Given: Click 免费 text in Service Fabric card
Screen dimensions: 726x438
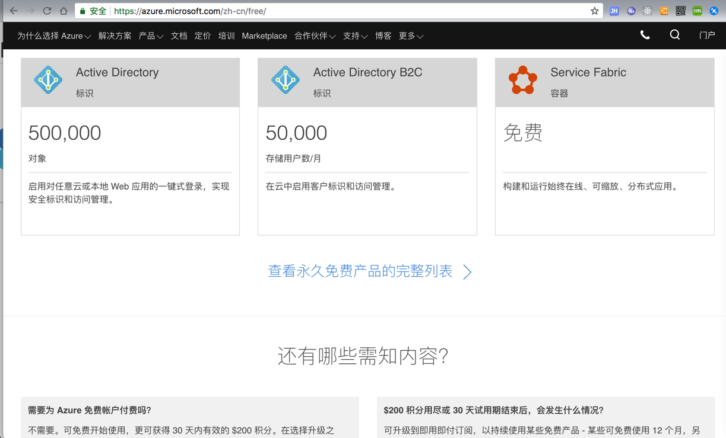Looking at the screenshot, I should [x=522, y=132].
